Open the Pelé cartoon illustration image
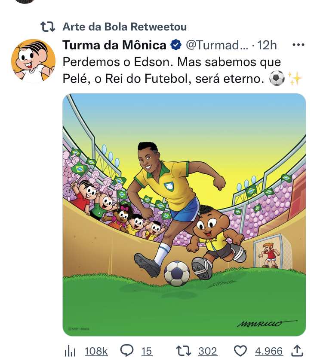 [x=184, y=215]
